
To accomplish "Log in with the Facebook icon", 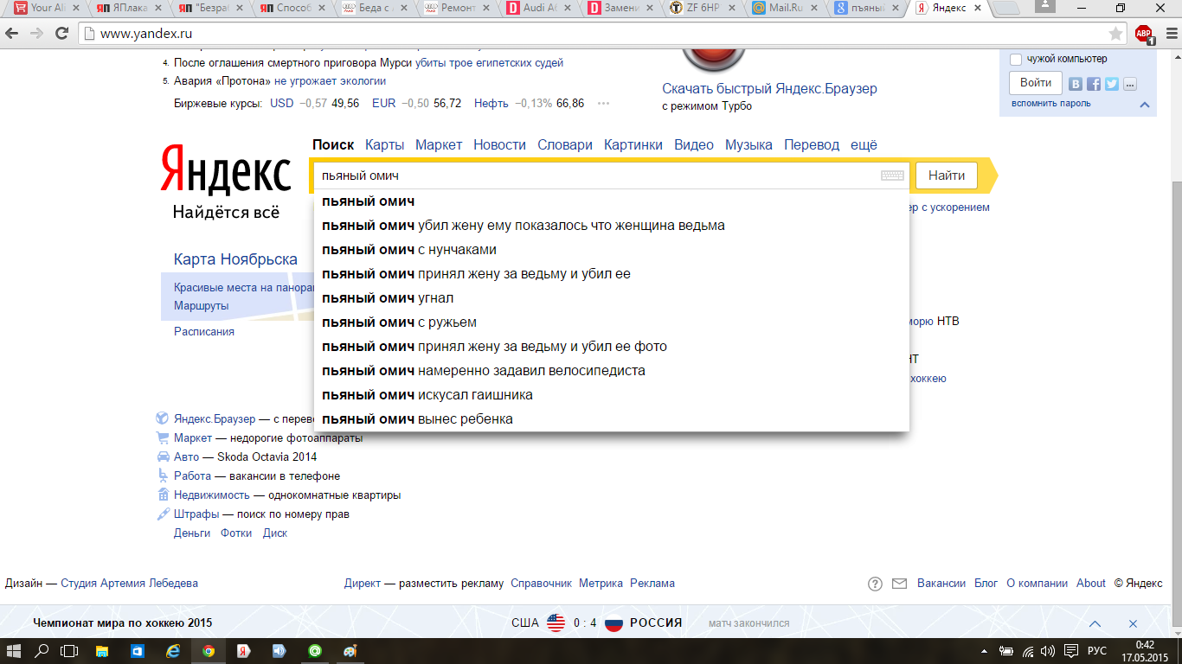I will [1094, 84].
